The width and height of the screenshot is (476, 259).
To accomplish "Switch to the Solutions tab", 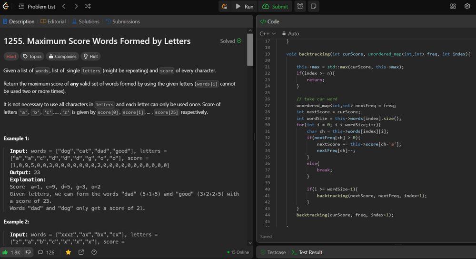I will pyautogui.click(x=86, y=21).
